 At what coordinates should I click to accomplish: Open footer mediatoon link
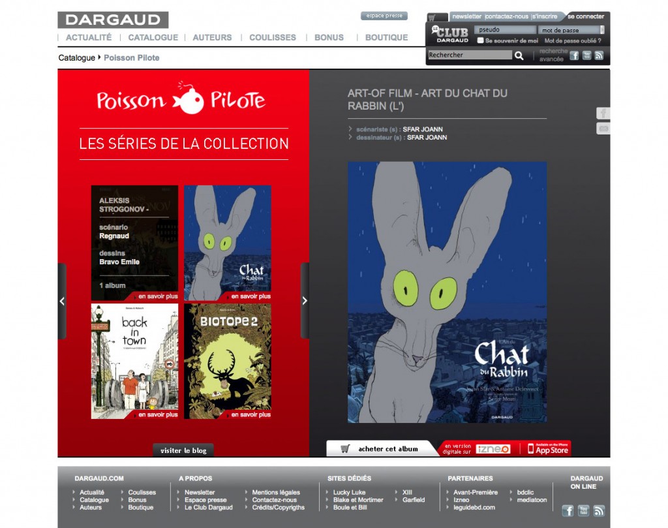click(x=532, y=500)
